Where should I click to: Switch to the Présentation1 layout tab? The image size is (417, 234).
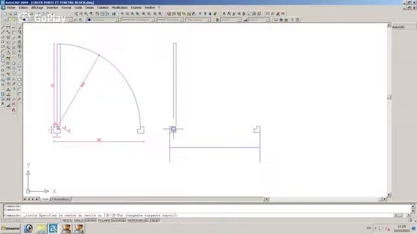(x=61, y=199)
